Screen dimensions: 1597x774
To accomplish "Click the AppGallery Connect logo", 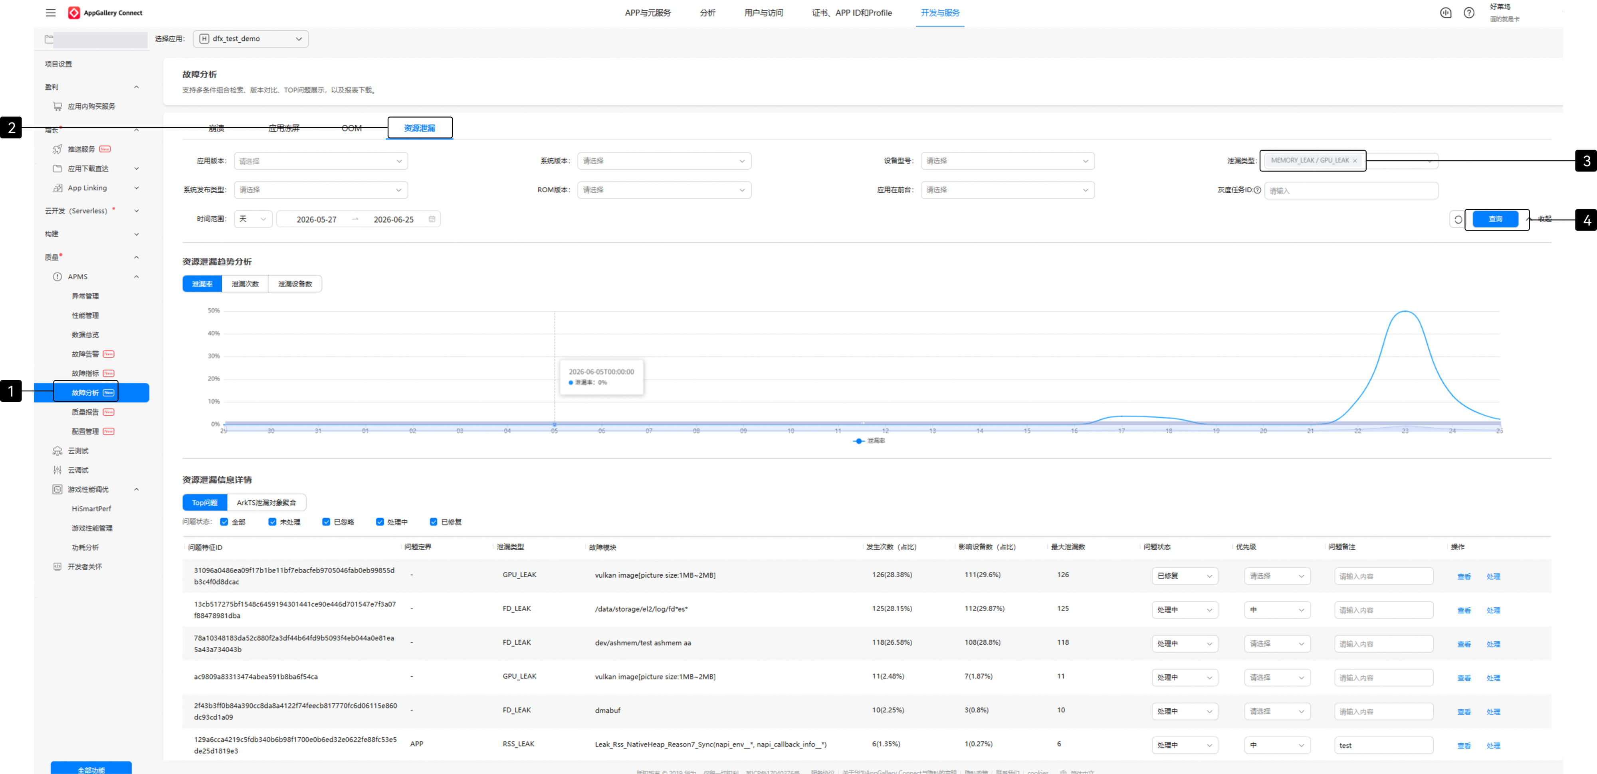I will tap(74, 12).
